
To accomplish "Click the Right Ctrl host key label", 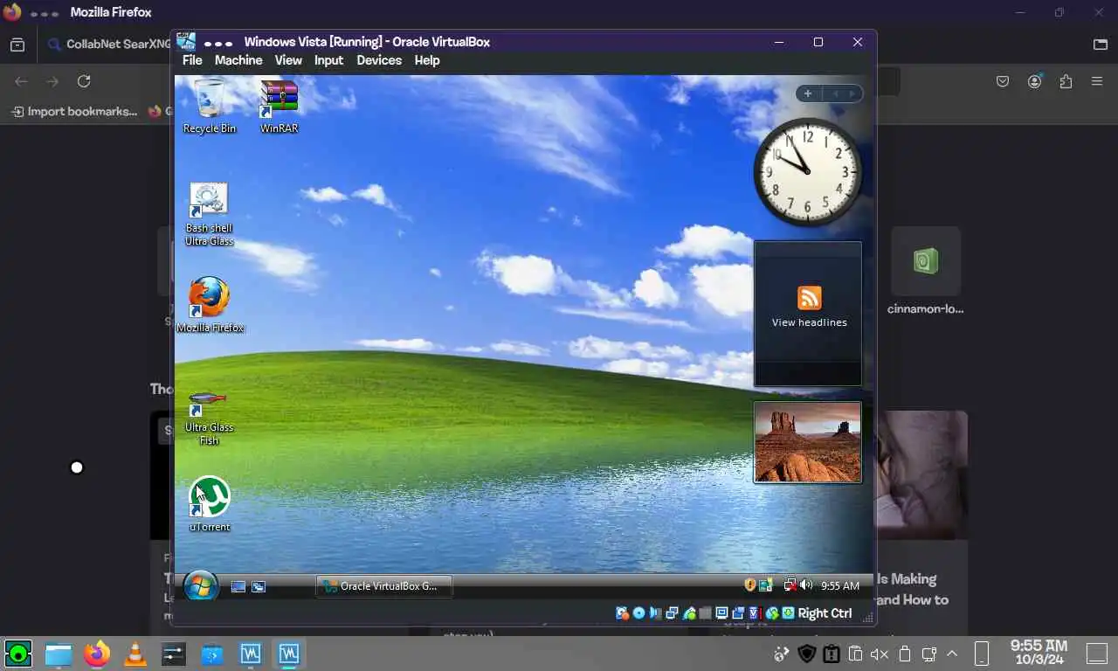I will point(825,613).
